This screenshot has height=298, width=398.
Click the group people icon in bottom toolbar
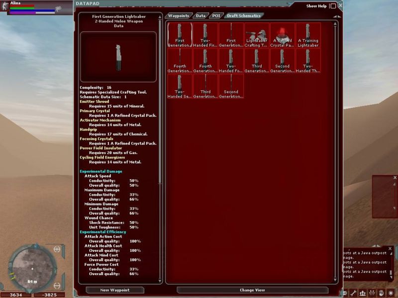pyautogui.click(x=363, y=293)
